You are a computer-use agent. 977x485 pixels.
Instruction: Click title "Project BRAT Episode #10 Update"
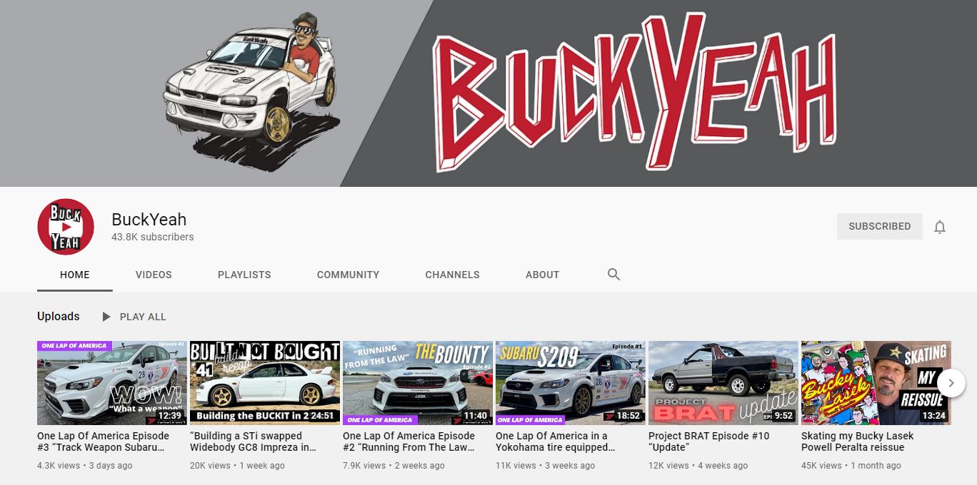coord(709,441)
